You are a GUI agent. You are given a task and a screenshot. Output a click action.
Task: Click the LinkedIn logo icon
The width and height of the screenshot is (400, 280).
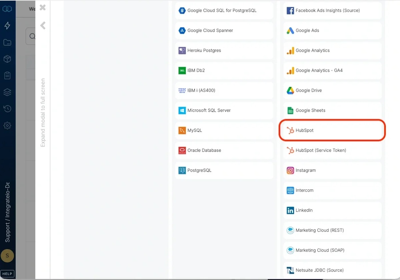point(290,210)
